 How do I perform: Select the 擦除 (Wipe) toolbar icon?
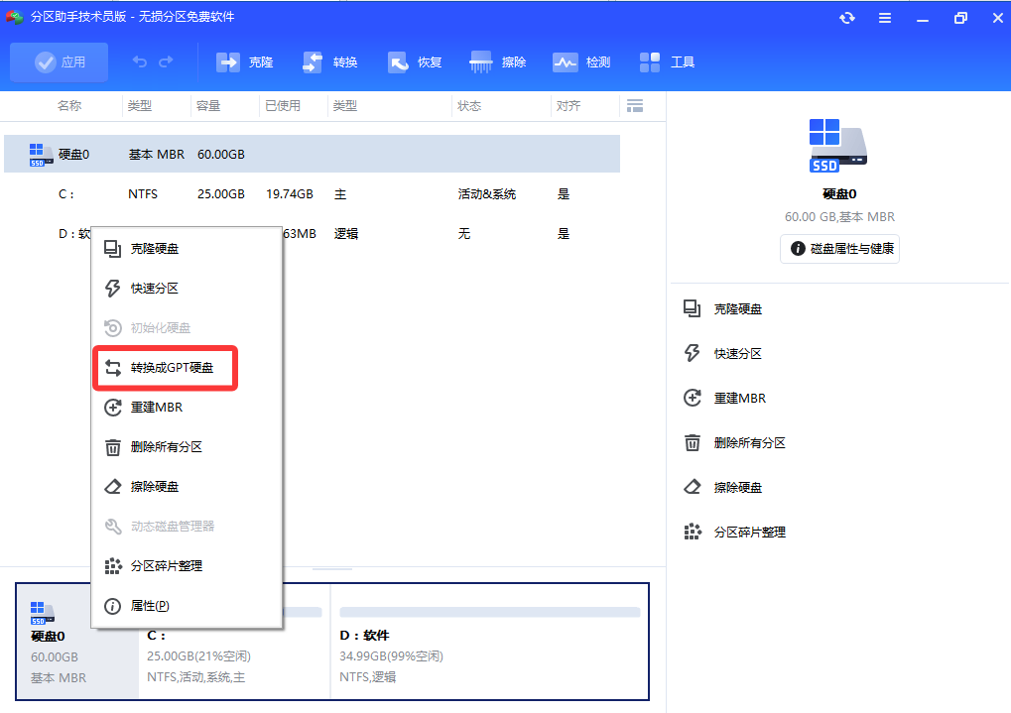click(x=497, y=61)
